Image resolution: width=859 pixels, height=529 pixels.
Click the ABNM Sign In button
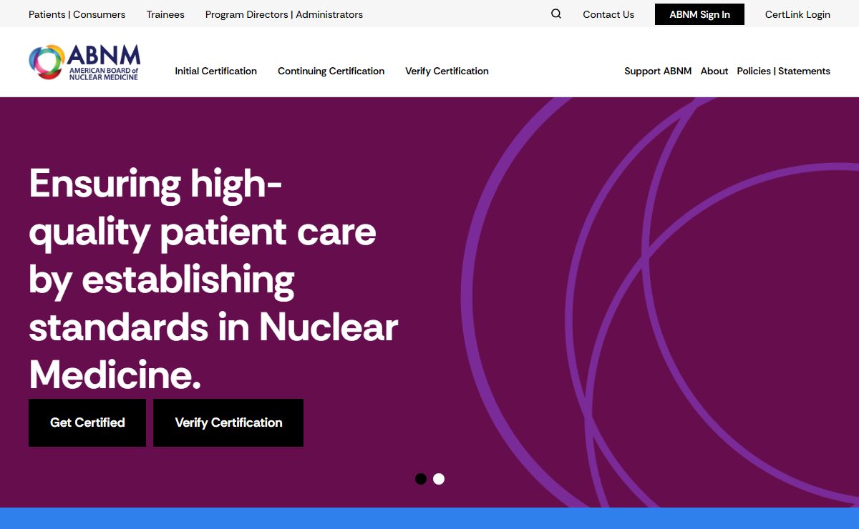[699, 14]
